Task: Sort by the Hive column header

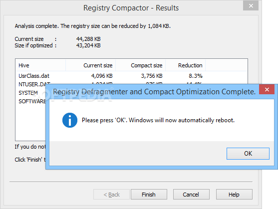Action: [40, 65]
